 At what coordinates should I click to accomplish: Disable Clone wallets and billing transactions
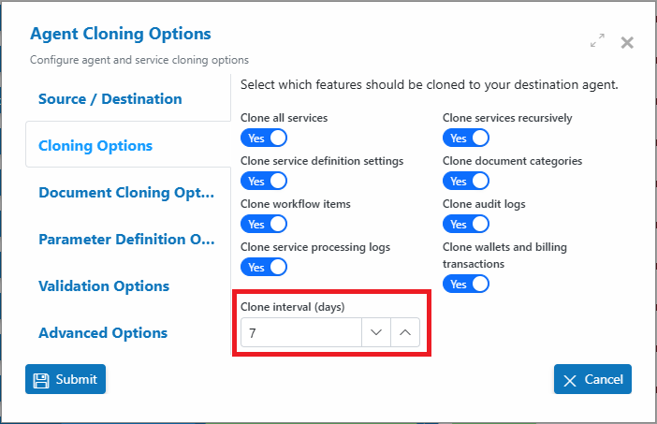tap(466, 284)
